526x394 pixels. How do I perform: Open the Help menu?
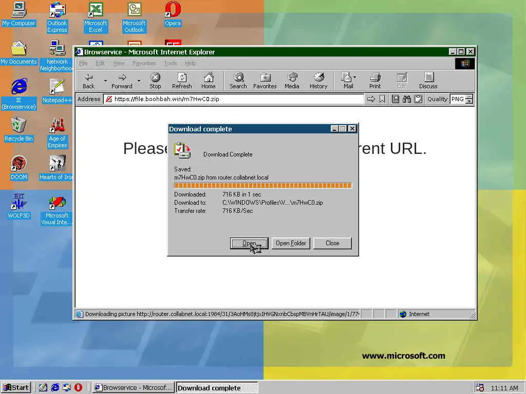pyautogui.click(x=190, y=63)
